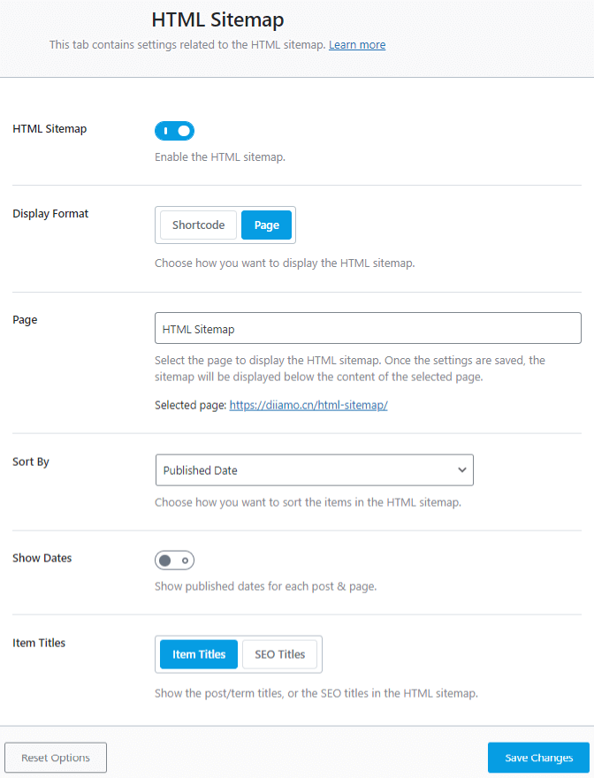594x778 pixels.
Task: Click the HTML Sitemap label beside toggle
Action: pos(49,128)
